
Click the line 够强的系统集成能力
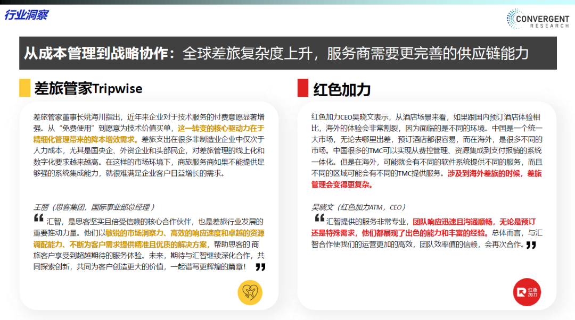[129, 173]
